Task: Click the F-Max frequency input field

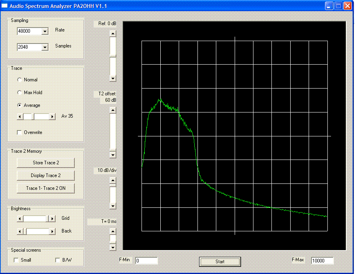Action: (322, 261)
